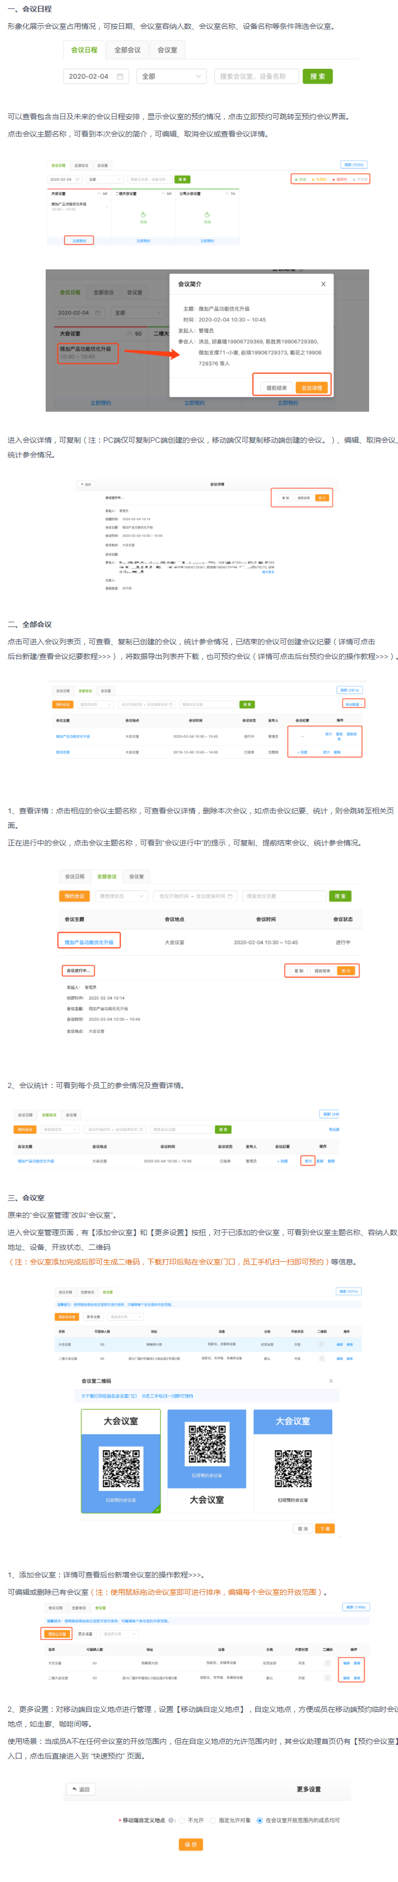Image resolution: width=398 pixels, height=1882 pixels.
Task: Click the large green 搜索 button under 会议日程 heading
Action: pyautogui.click(x=318, y=76)
